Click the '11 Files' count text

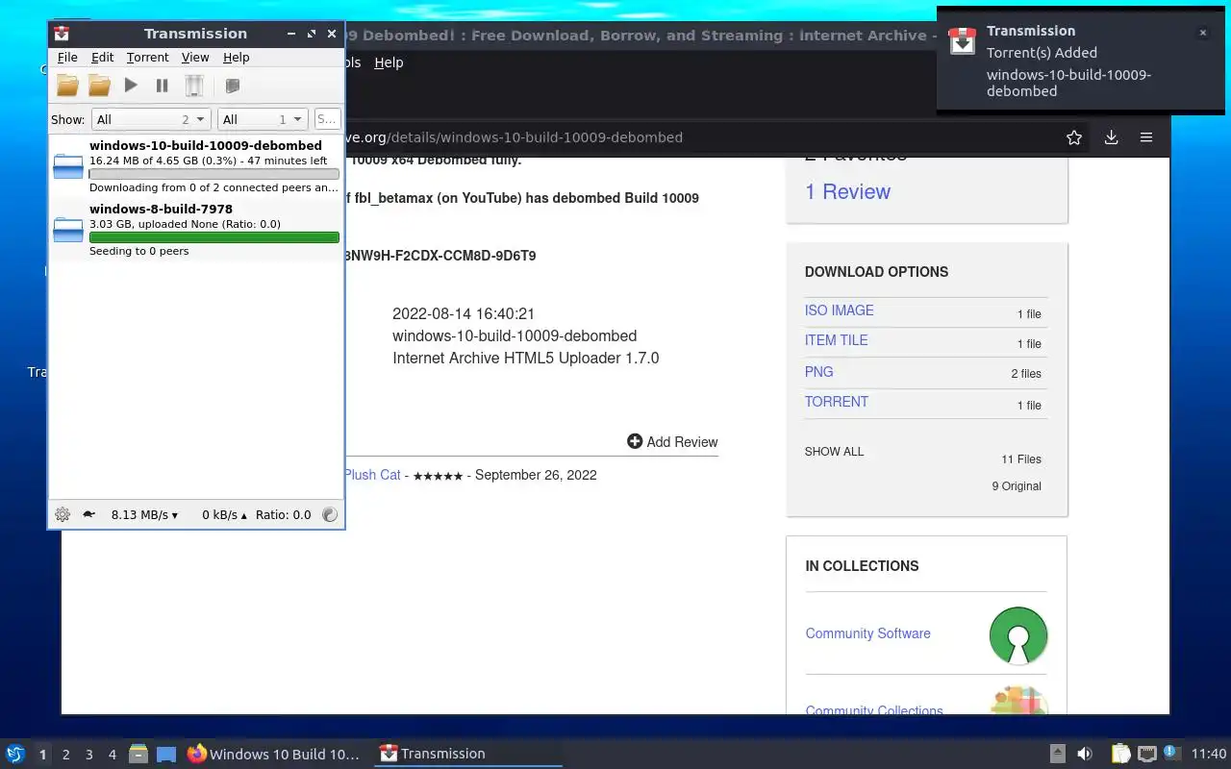coord(1021,459)
